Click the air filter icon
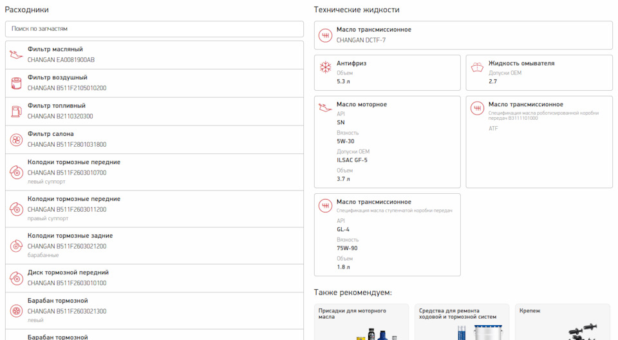Screen dimensions: 618x340 coord(17,83)
